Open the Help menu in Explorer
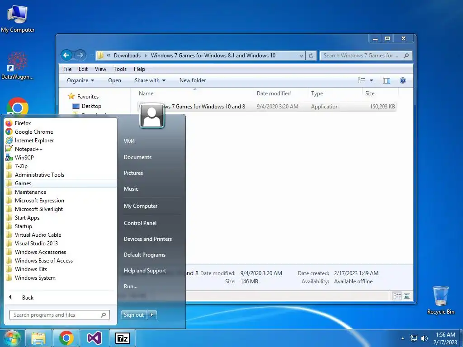463x347 pixels. (x=139, y=69)
